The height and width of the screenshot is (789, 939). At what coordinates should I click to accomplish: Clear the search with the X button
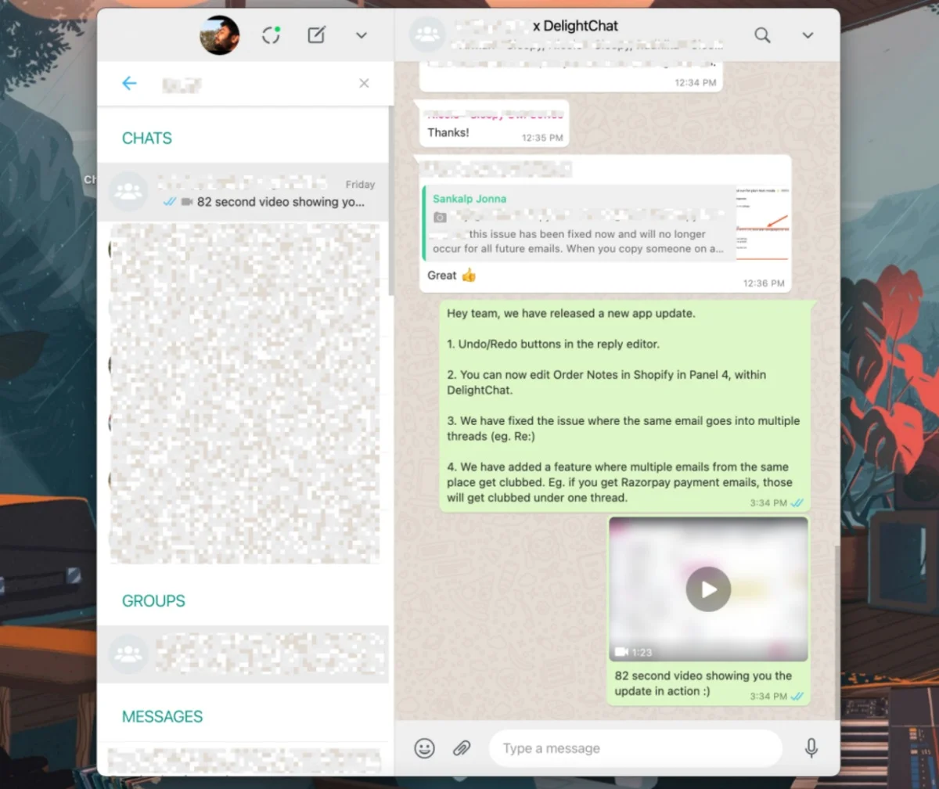[364, 84]
